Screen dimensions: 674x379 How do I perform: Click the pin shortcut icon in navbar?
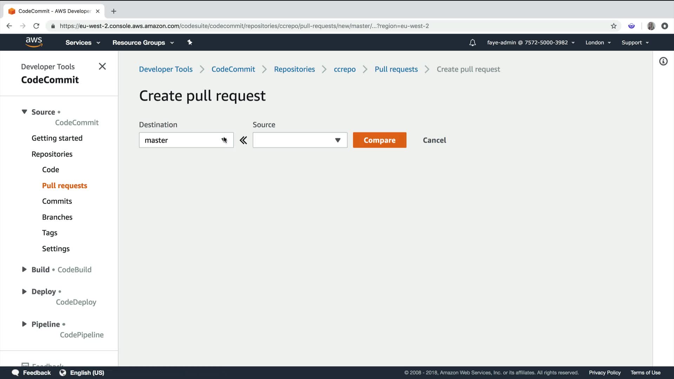190,42
